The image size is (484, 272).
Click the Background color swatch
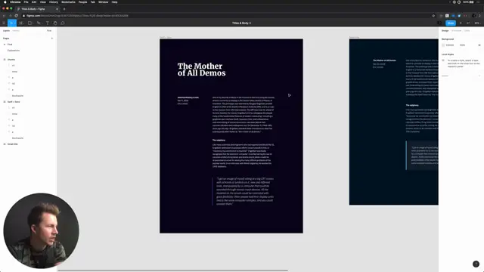[x=443, y=45]
